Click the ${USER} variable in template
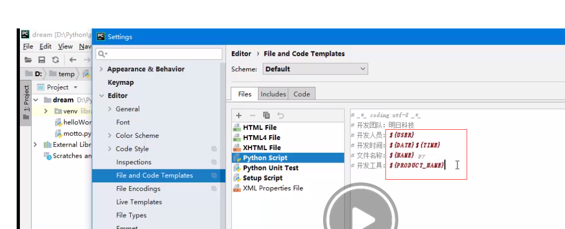Image resolution: width=565 pixels, height=229 pixels. click(x=402, y=135)
